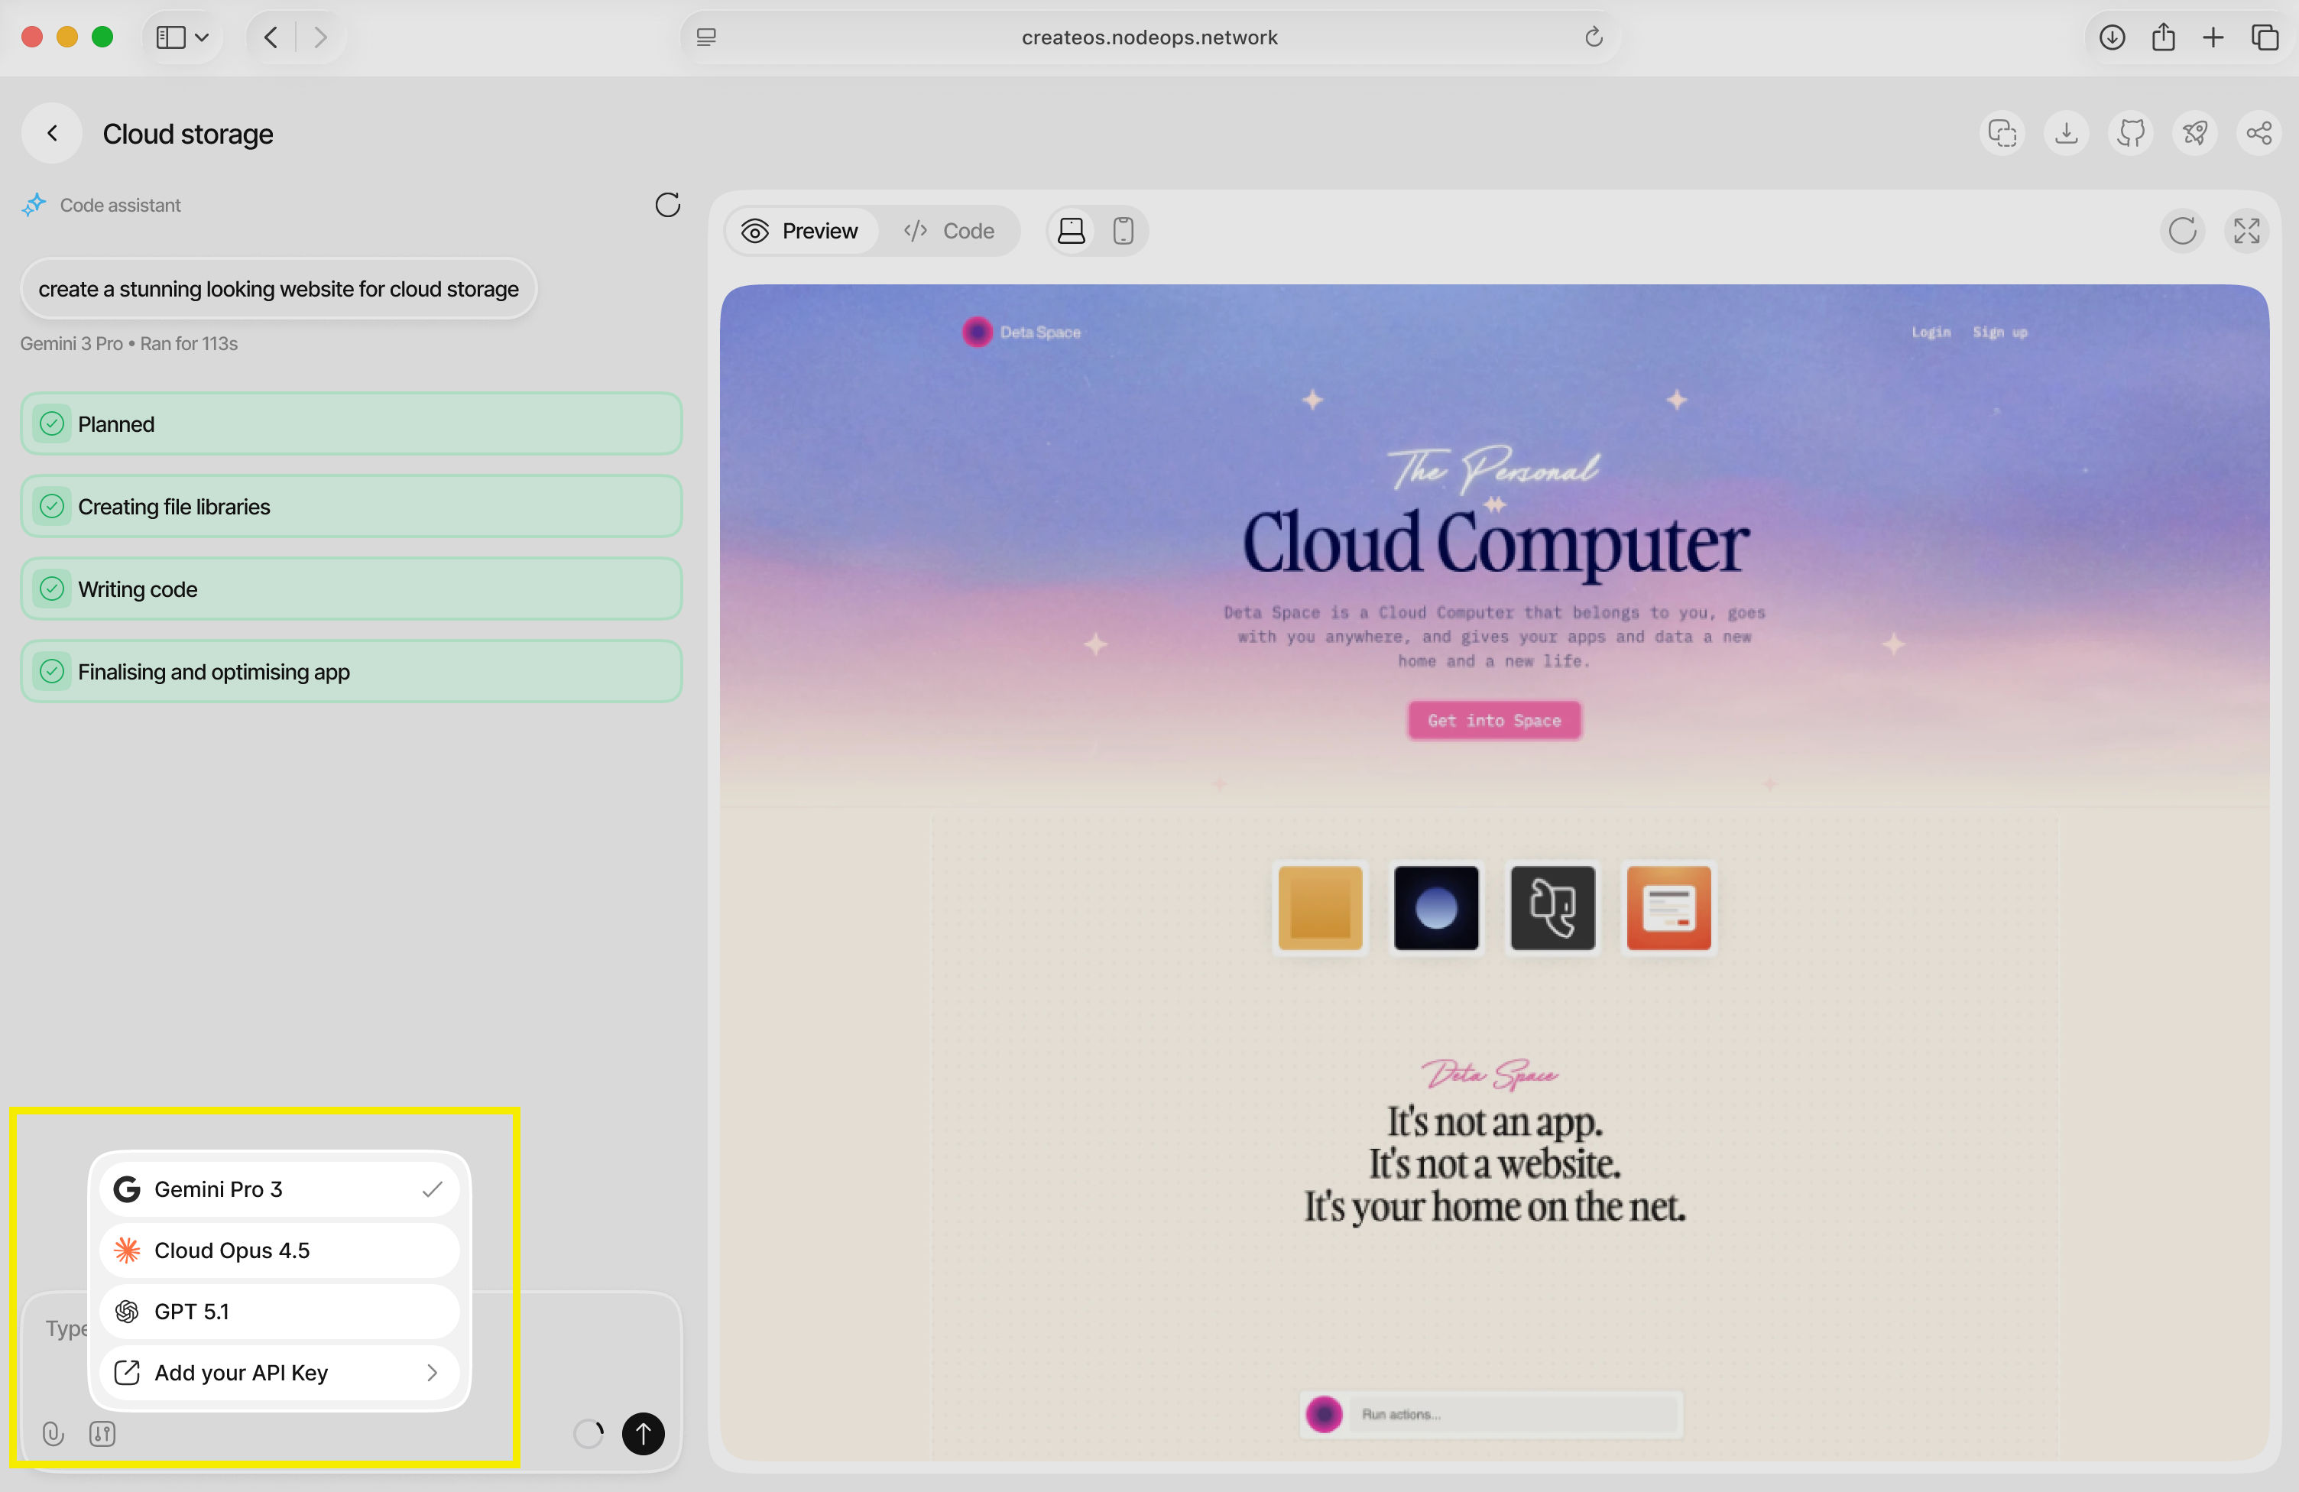
Task: Refresh the preview pane
Action: click(2182, 231)
